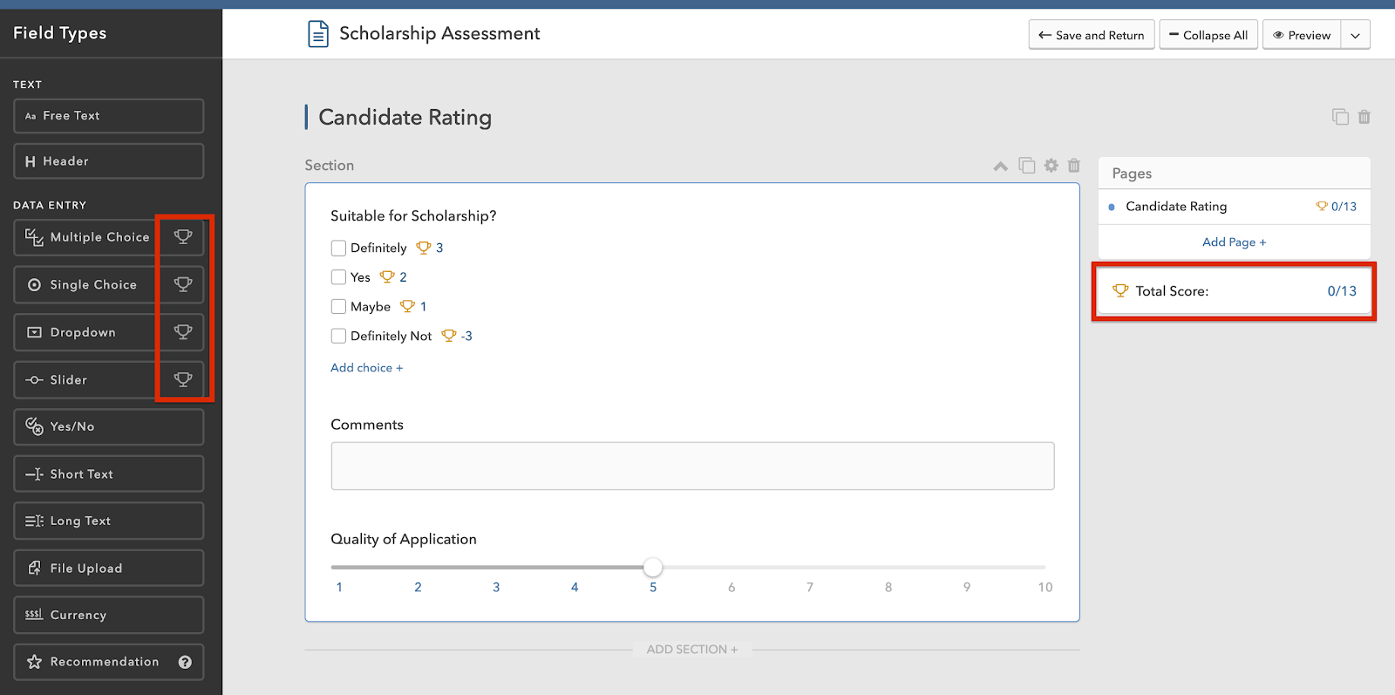Screen dimensions: 1395x695
Task: Click Save and Return
Action: click(1092, 36)
